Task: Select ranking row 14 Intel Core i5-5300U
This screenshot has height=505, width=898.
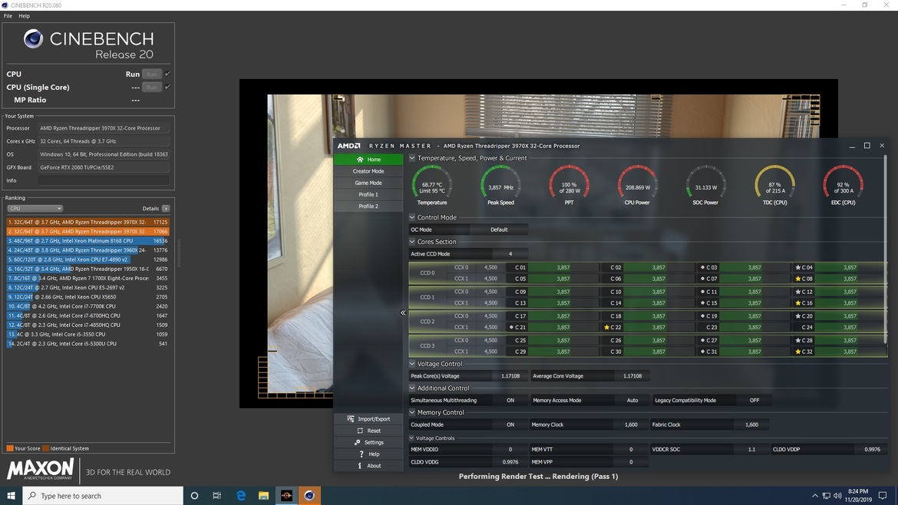Action: (87, 344)
